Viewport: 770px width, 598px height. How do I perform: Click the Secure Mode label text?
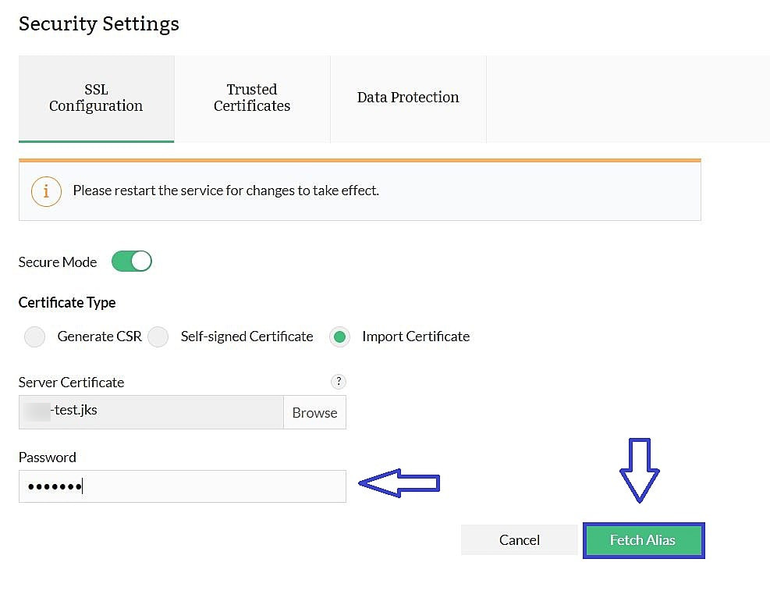click(58, 262)
